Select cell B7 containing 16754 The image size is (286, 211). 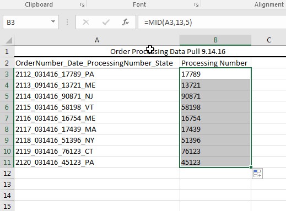tap(215, 118)
